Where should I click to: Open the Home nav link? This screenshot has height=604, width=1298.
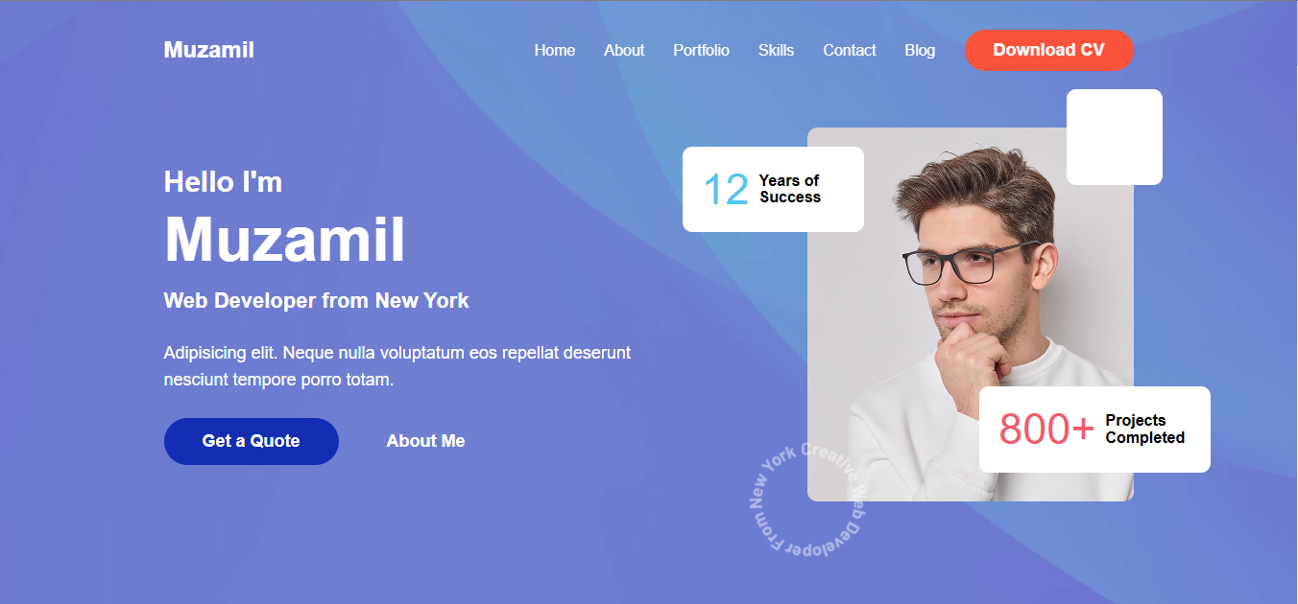[x=555, y=50]
